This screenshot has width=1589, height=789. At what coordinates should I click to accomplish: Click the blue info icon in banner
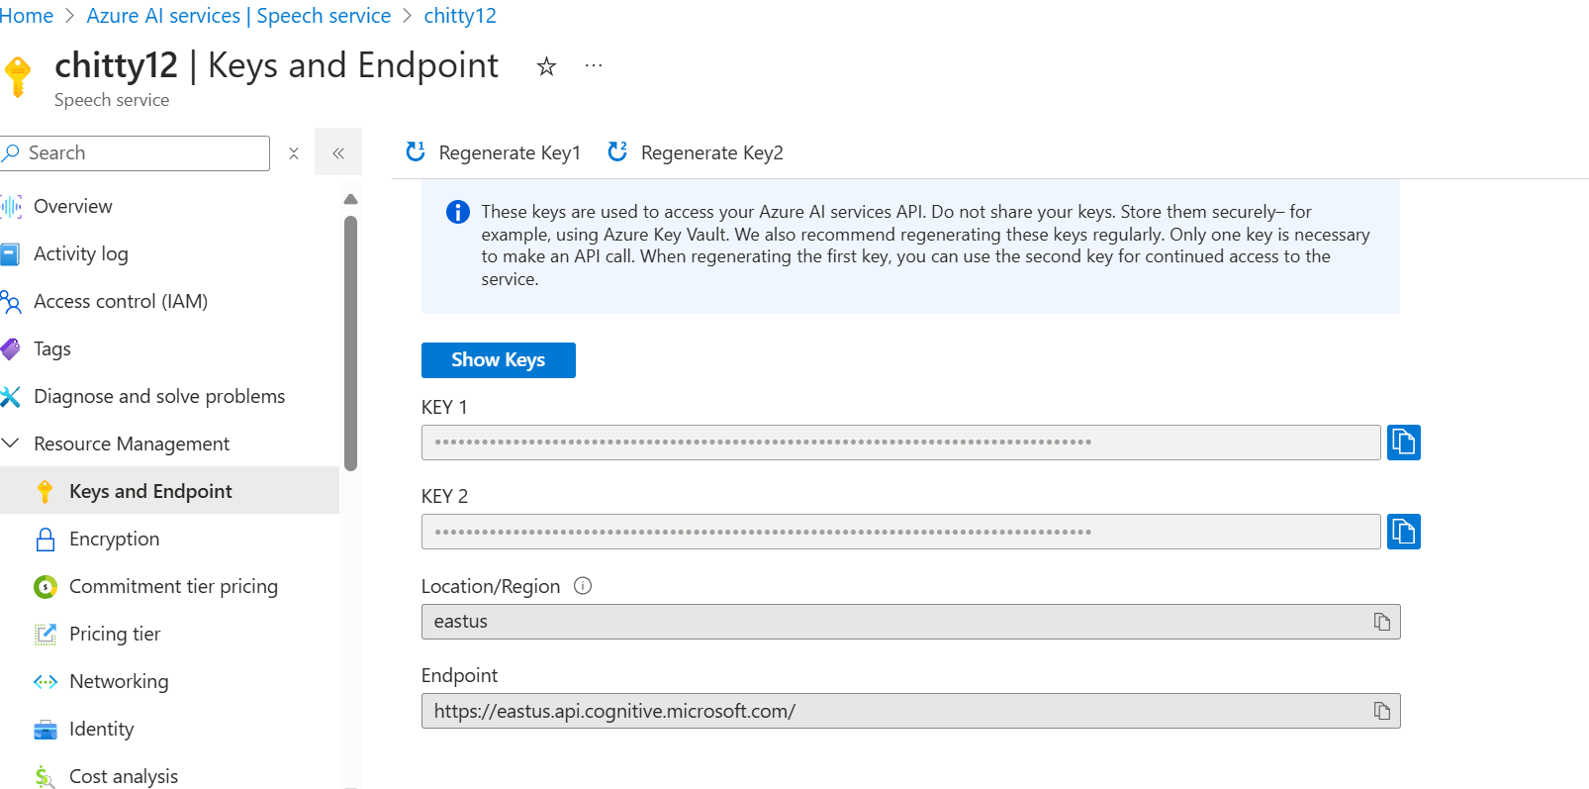458,212
